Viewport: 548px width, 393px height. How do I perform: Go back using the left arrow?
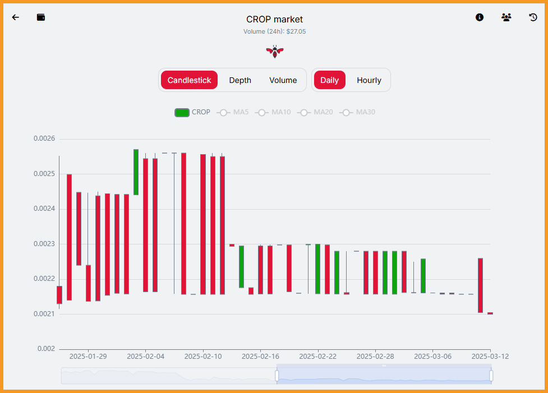point(15,17)
